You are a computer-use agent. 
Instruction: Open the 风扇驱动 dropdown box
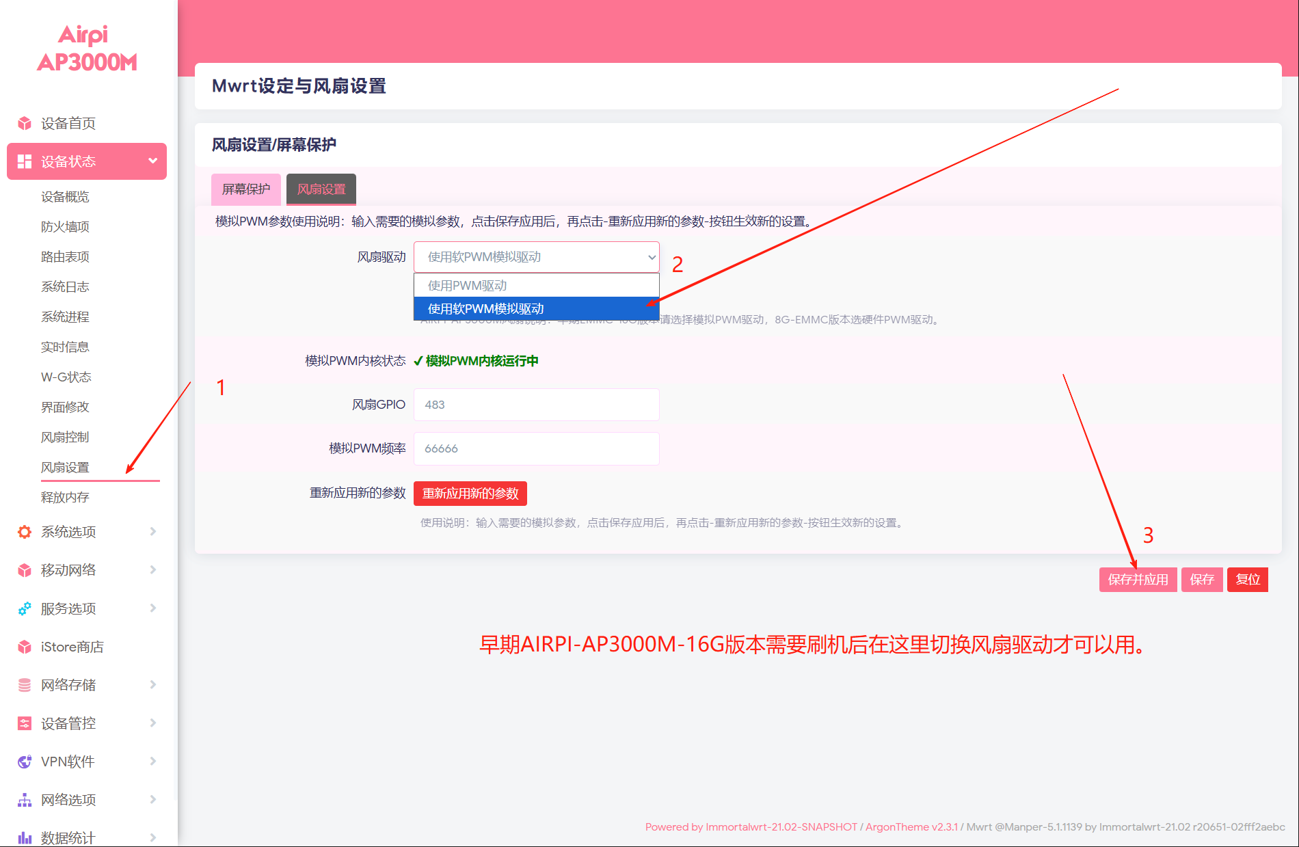click(536, 257)
